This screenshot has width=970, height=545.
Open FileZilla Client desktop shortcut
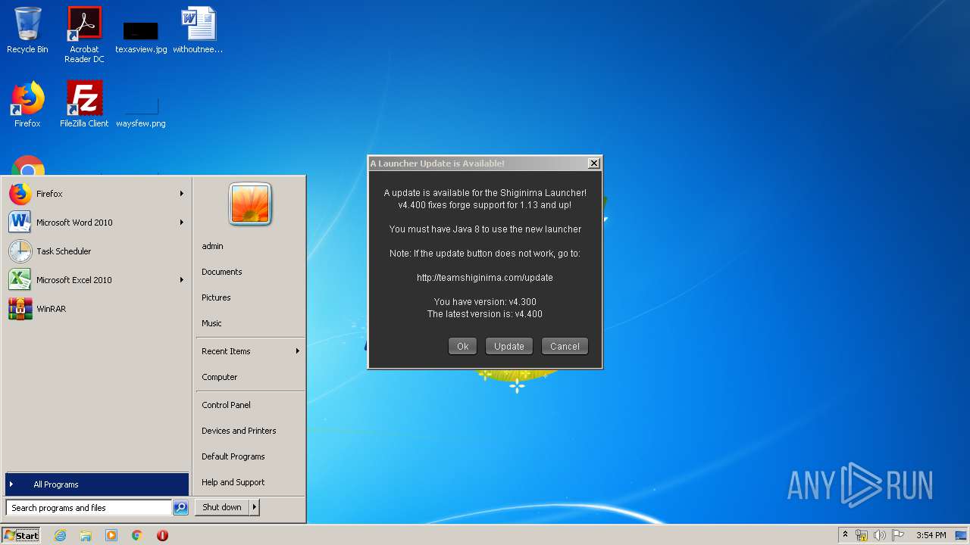pyautogui.click(x=84, y=104)
